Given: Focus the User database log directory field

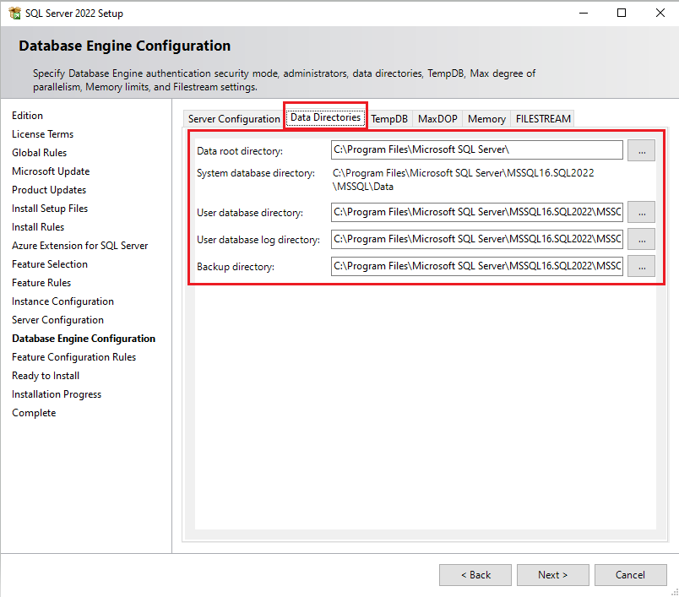Looking at the screenshot, I should click(x=476, y=239).
